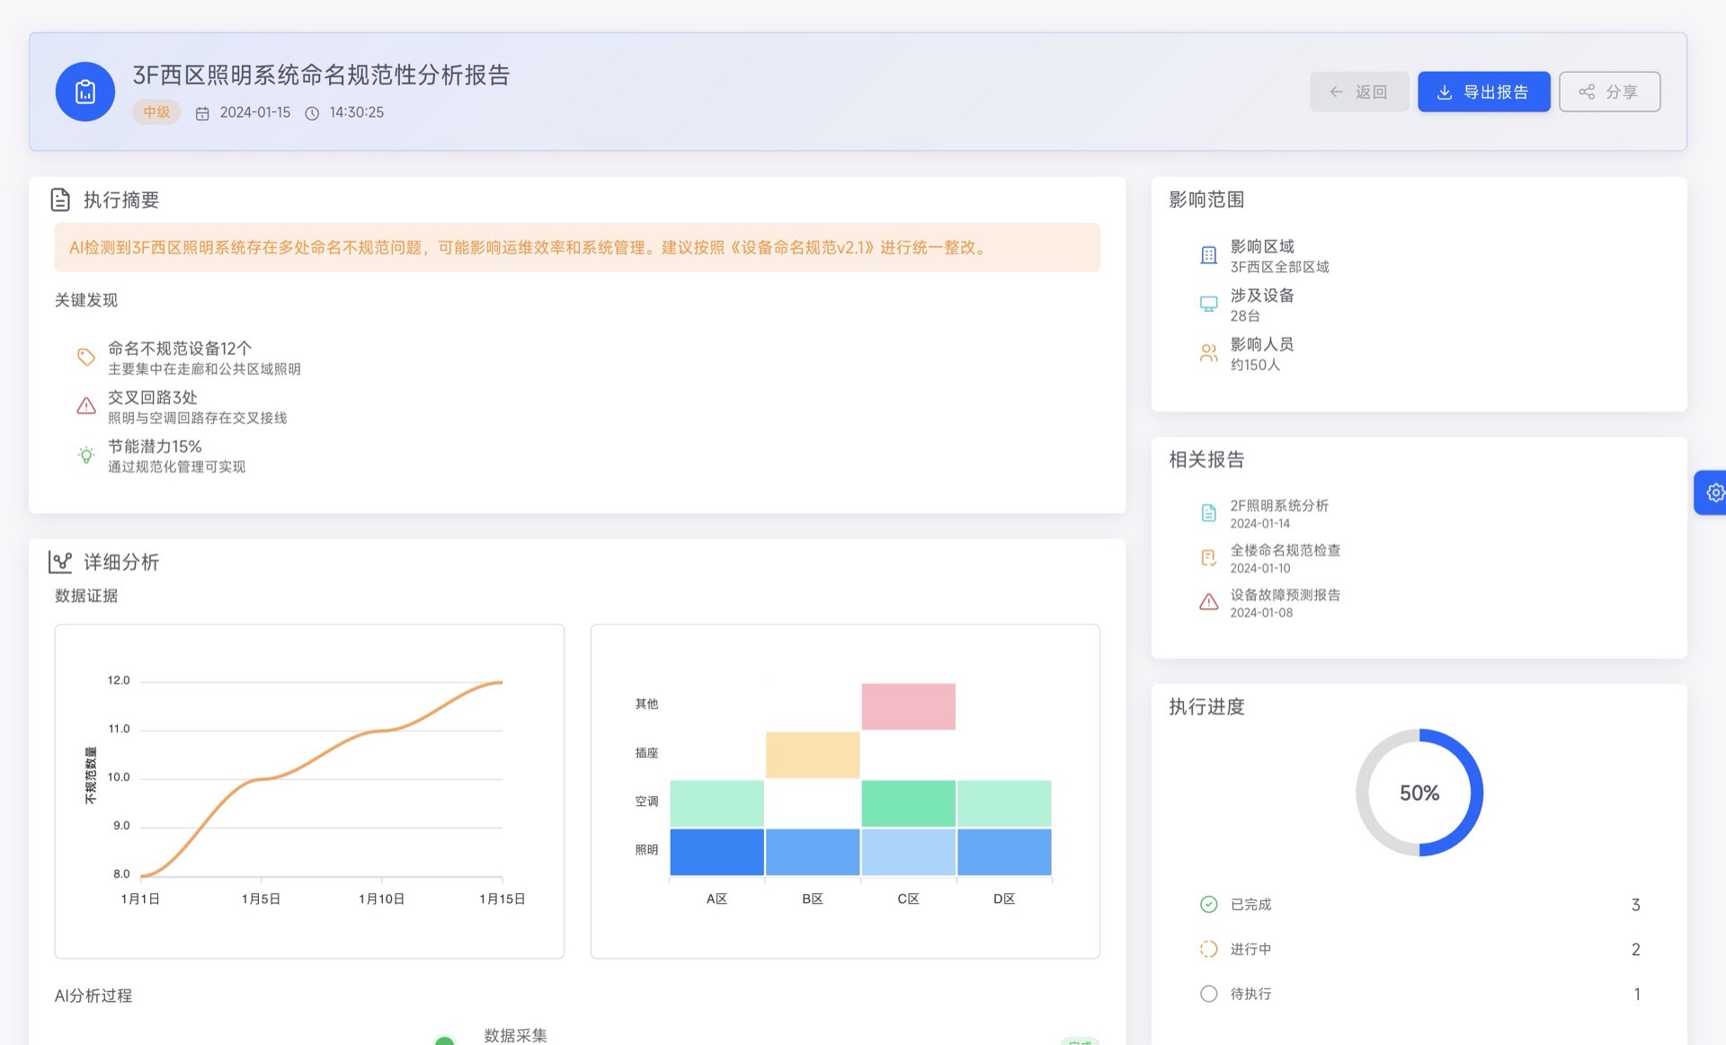Click the building icon next to 影响区域
The height and width of the screenshot is (1045, 1726).
point(1208,255)
